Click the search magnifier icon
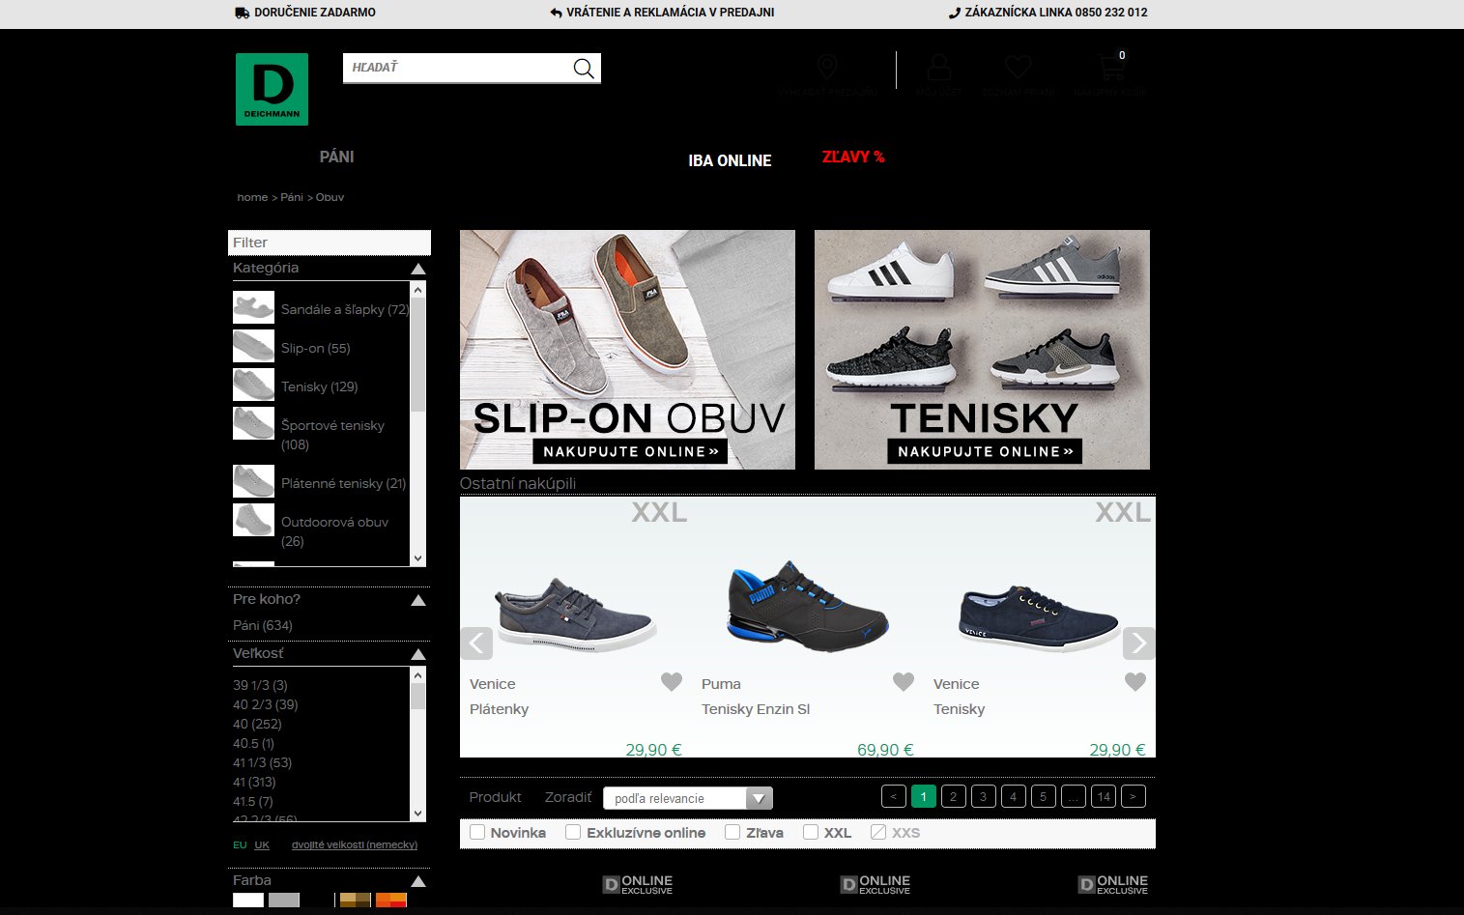Image resolution: width=1464 pixels, height=915 pixels. pyautogui.click(x=584, y=68)
